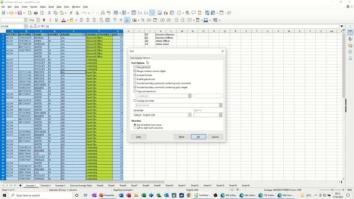
Task: Toggle Bold formatting
Action: pyautogui.click(x=44, y=20)
